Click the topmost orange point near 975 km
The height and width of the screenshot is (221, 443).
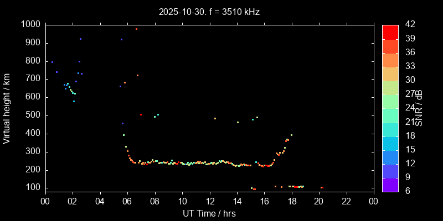(136, 29)
